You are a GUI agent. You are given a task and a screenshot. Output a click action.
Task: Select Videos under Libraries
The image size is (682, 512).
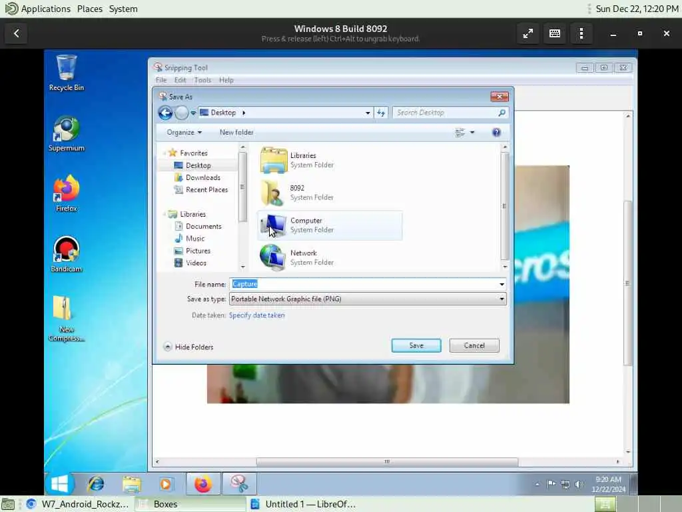click(x=196, y=263)
